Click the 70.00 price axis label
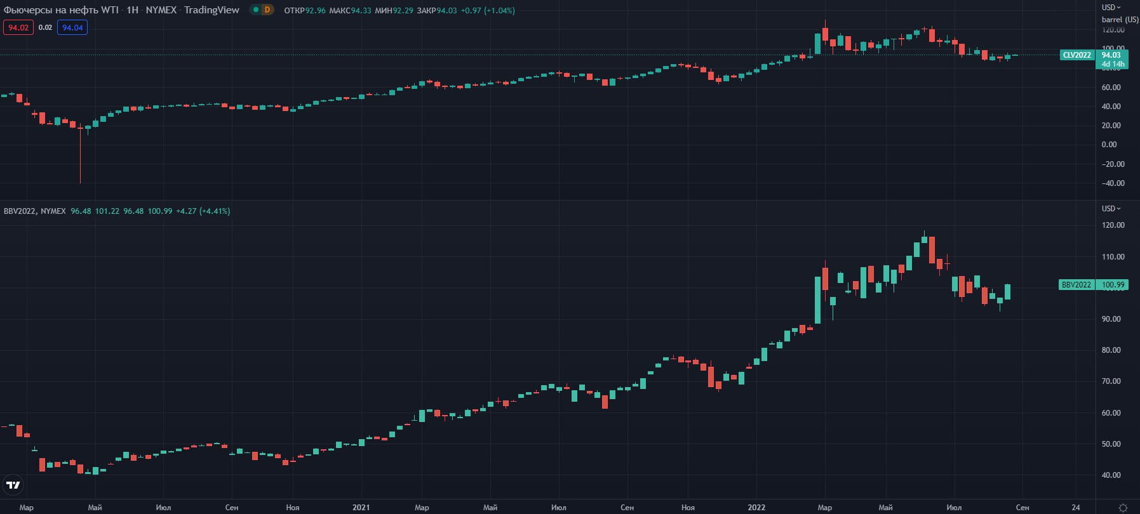The image size is (1140, 514). (x=1111, y=381)
